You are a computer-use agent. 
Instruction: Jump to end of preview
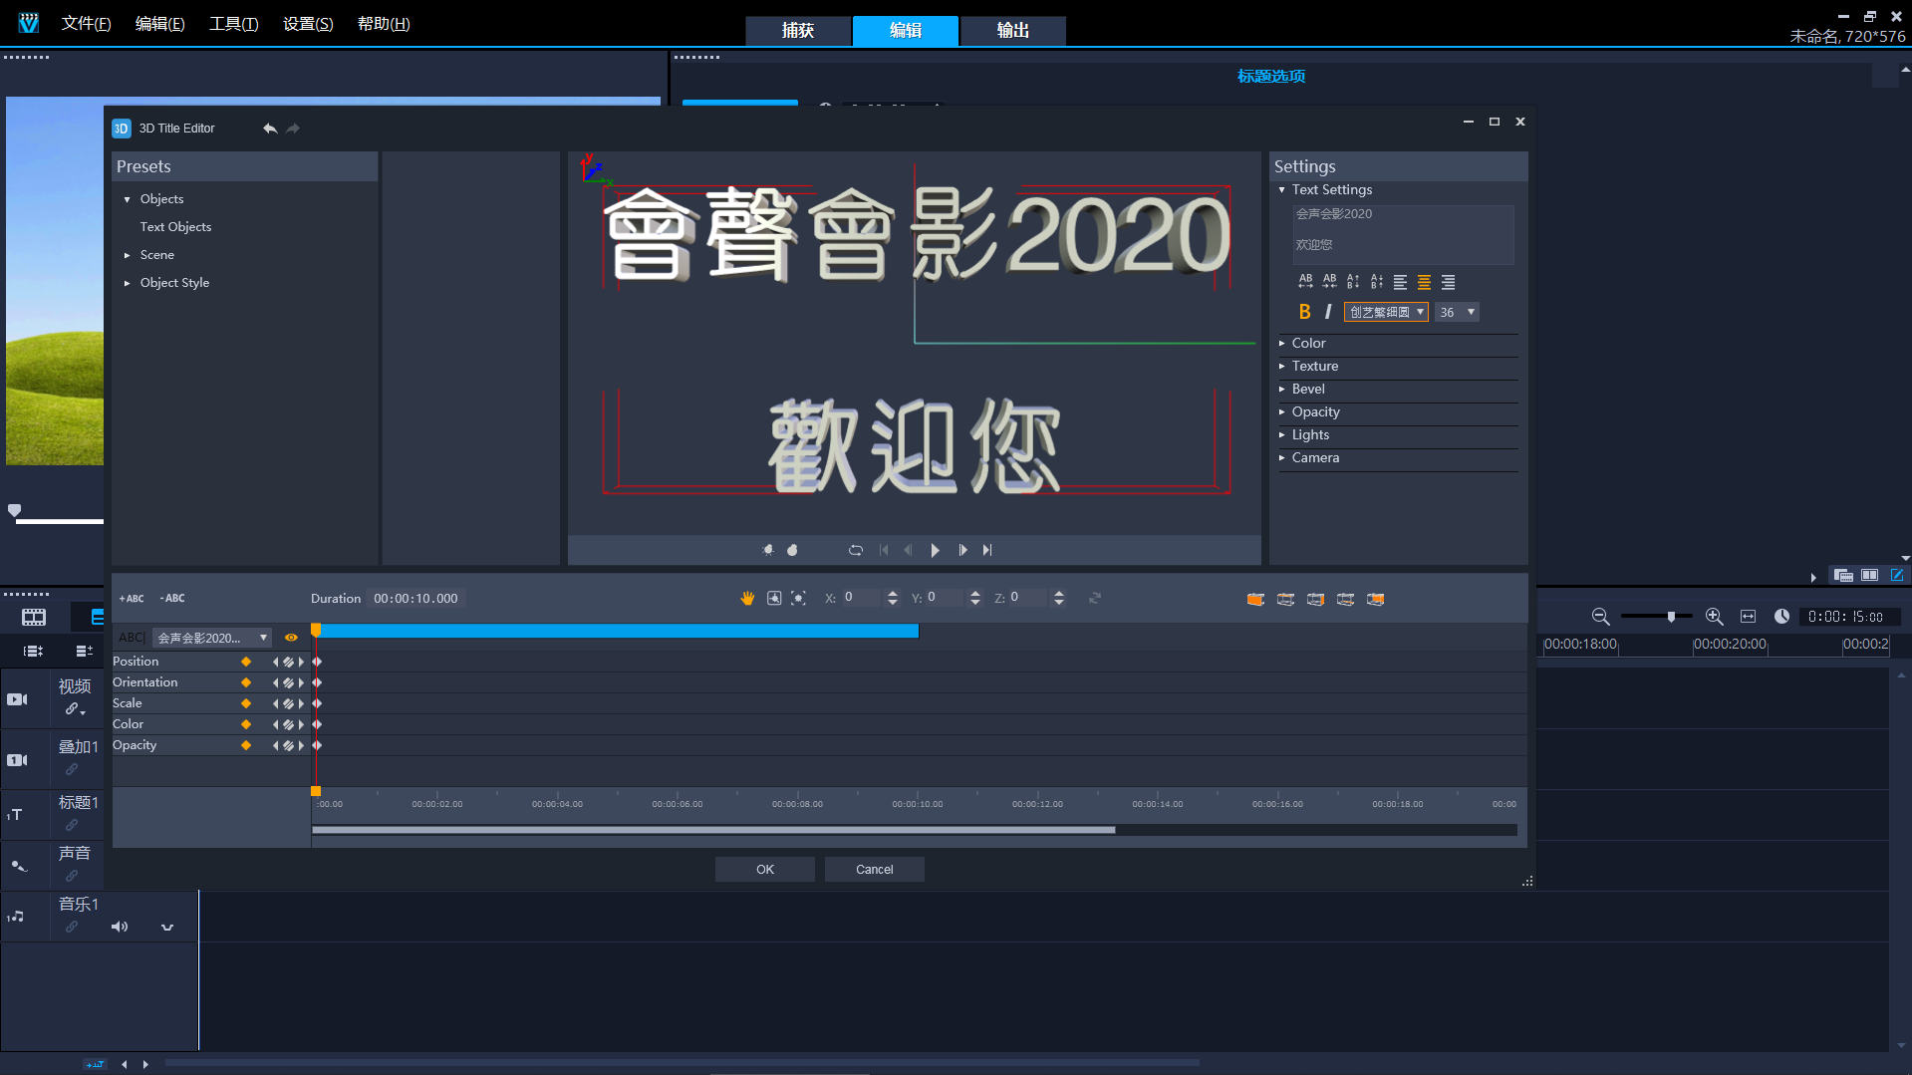tap(987, 550)
